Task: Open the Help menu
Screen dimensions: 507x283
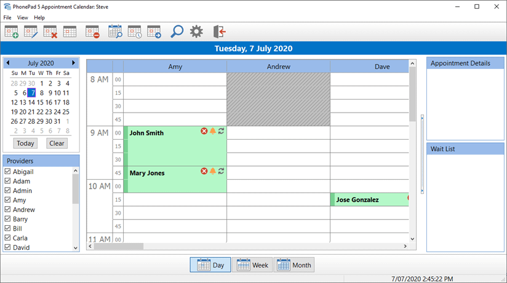Action: click(39, 17)
